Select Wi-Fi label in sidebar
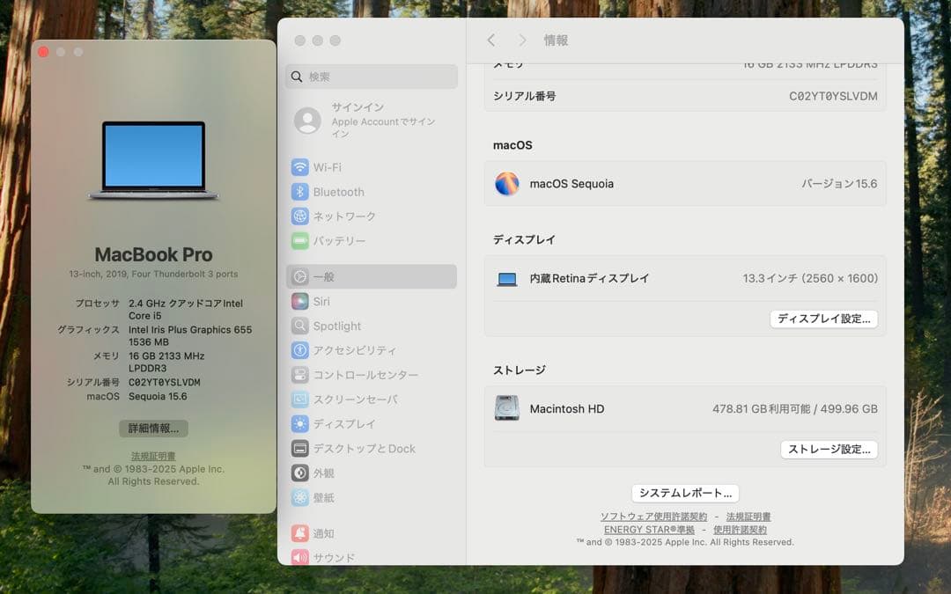Screen dimensions: 951x594 (327, 167)
